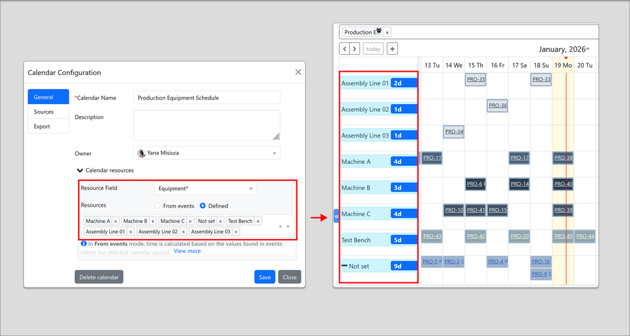Click into the Description text area
630x336 pixels.
tap(206, 125)
